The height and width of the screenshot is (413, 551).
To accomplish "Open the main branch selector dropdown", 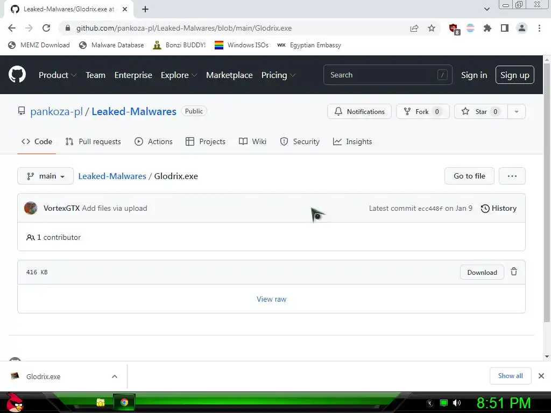I will (45, 176).
